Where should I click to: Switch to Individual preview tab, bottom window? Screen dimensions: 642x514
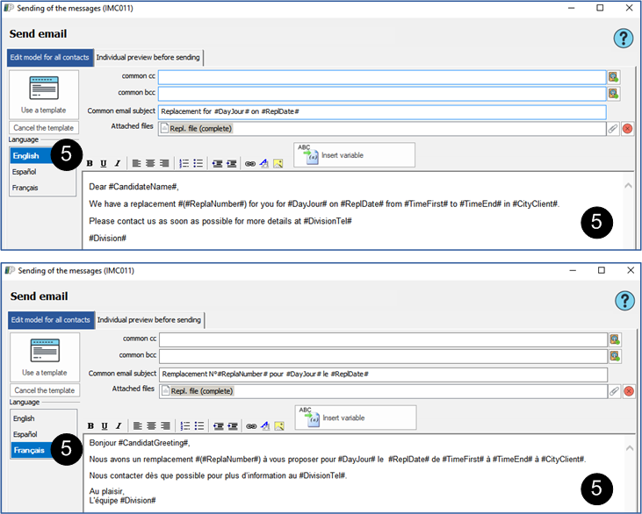[x=149, y=320]
